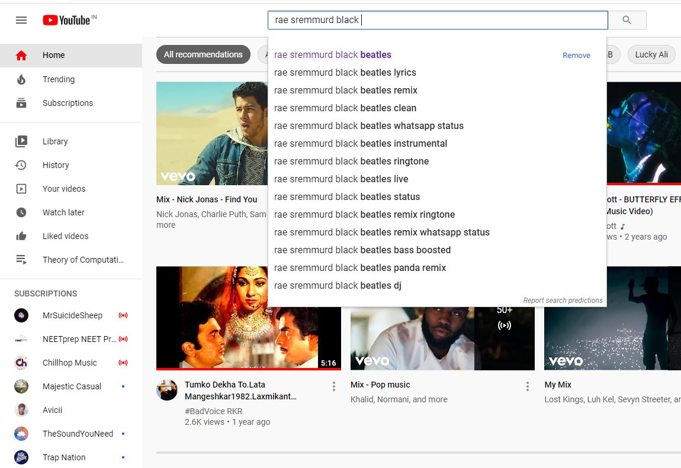The image size is (681, 468).
Task: Open Subscriptions in sidebar
Action: tap(71, 103)
